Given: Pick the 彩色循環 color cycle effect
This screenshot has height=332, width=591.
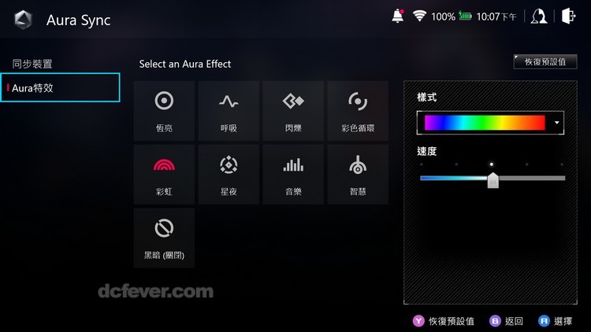Looking at the screenshot, I should click(358, 111).
